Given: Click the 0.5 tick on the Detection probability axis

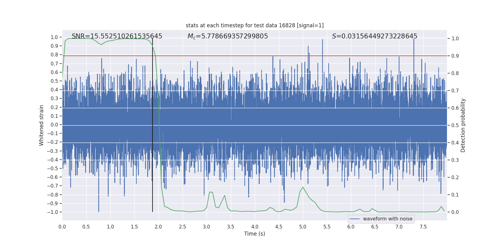Looking at the screenshot, I should pos(455,125).
